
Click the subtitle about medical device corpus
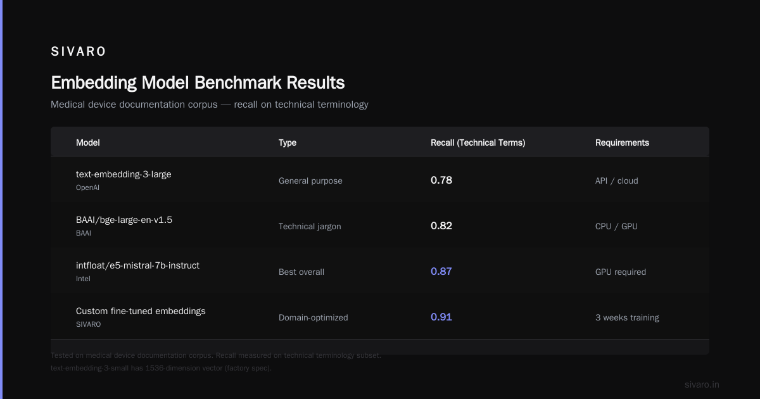210,104
